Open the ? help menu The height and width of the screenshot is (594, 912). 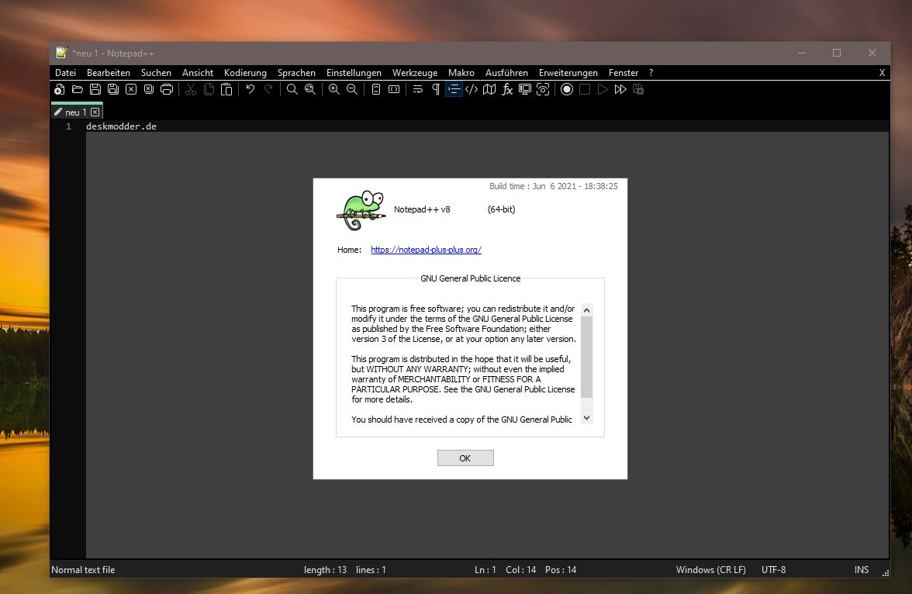(x=651, y=73)
